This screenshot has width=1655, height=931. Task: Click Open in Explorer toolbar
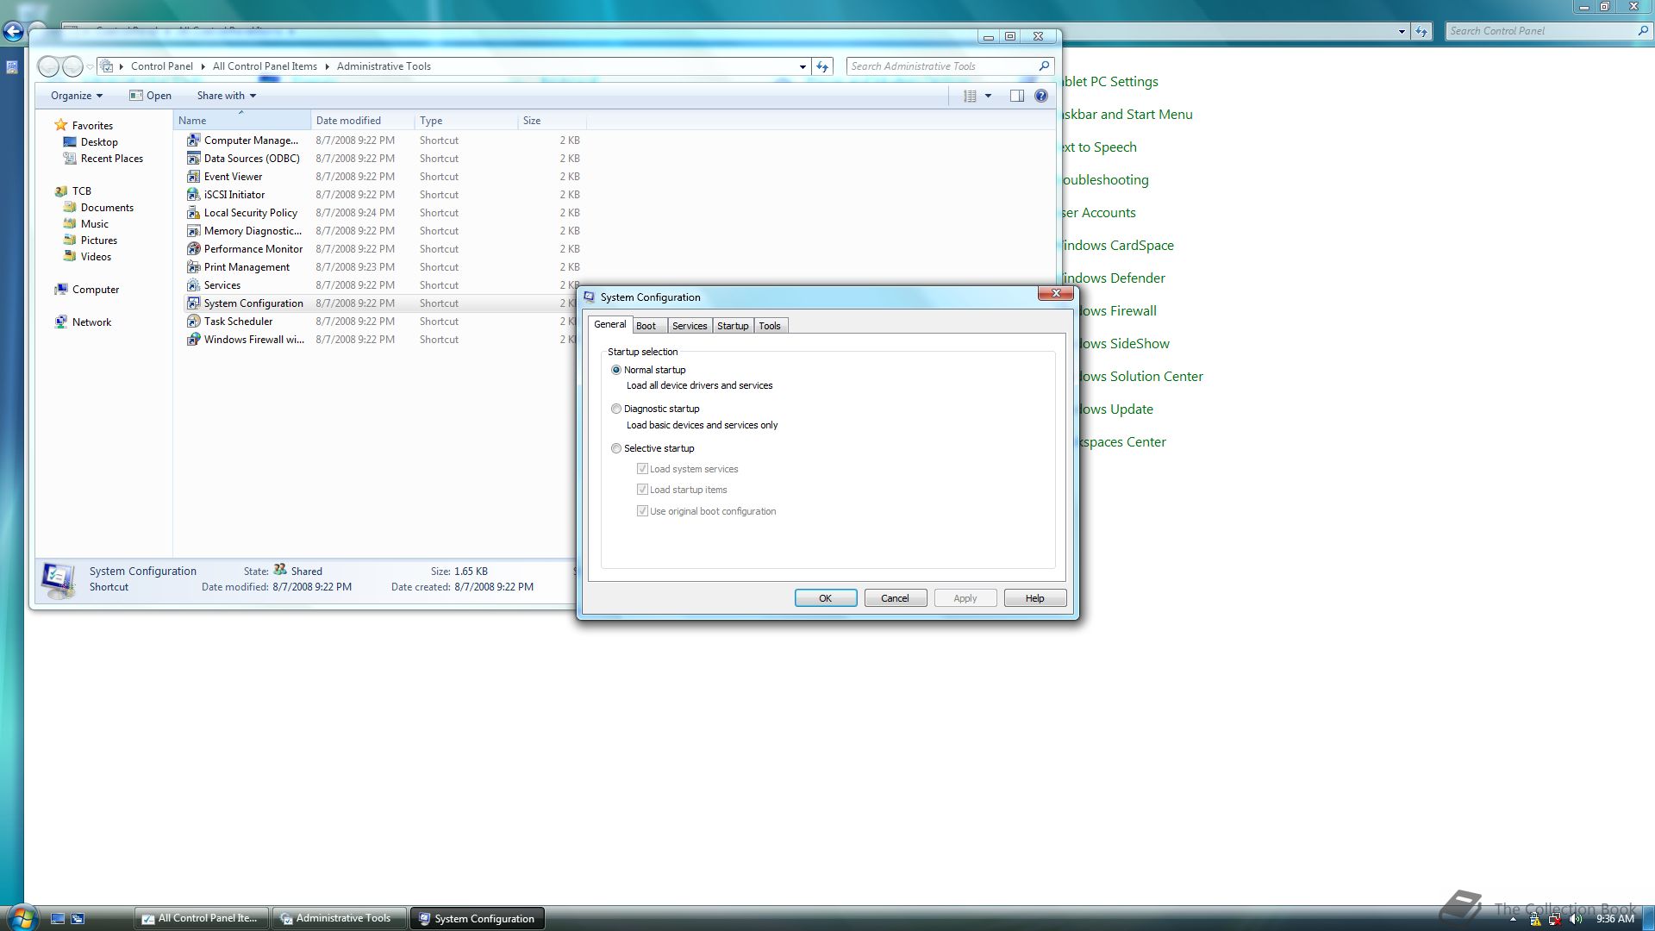coord(150,96)
